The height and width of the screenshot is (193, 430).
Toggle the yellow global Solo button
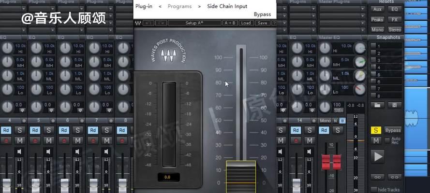376,130
